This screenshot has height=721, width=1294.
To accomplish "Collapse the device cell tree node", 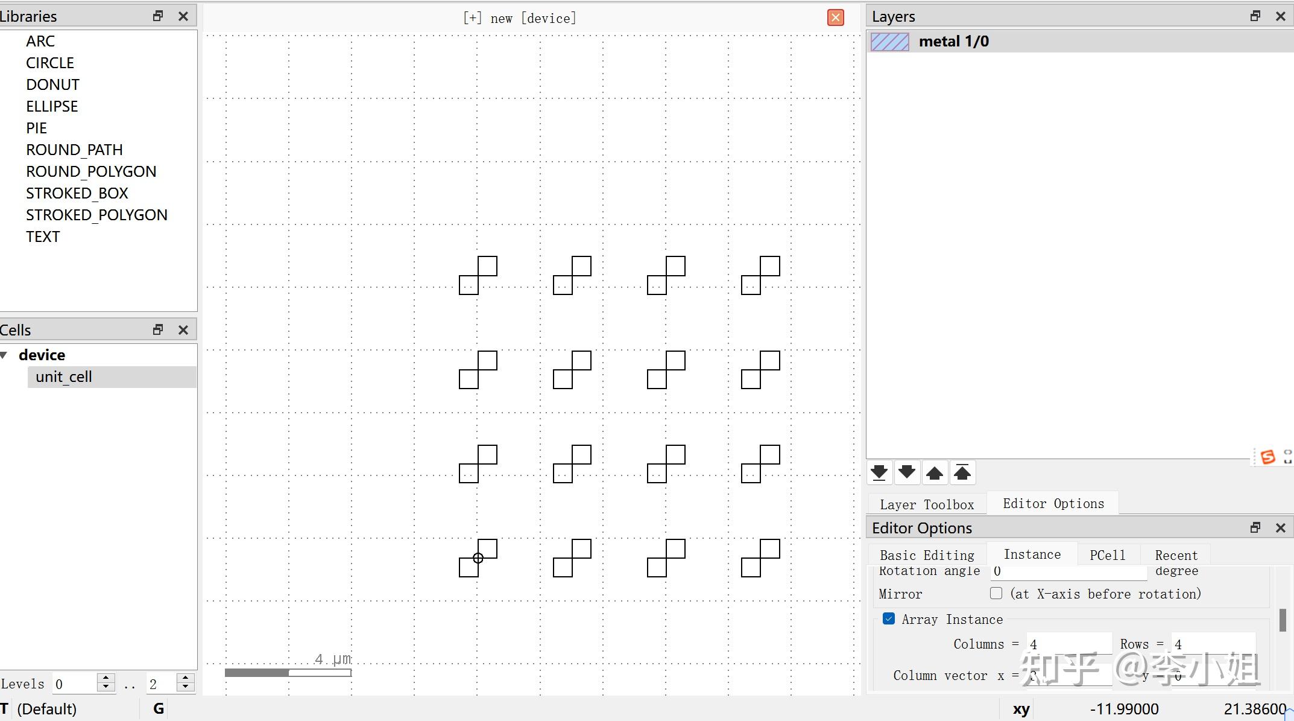I will pos(5,355).
